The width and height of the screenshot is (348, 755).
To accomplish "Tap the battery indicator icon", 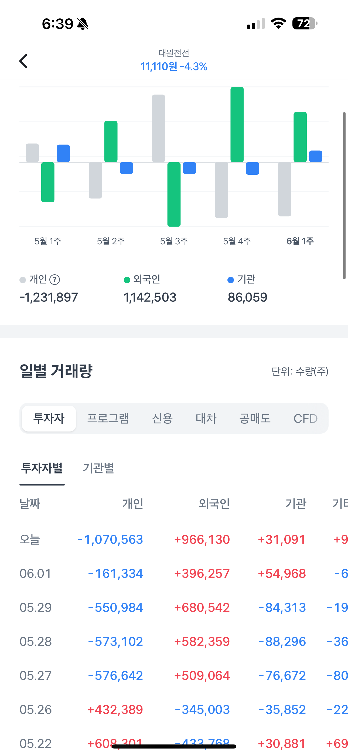I will click(x=305, y=23).
